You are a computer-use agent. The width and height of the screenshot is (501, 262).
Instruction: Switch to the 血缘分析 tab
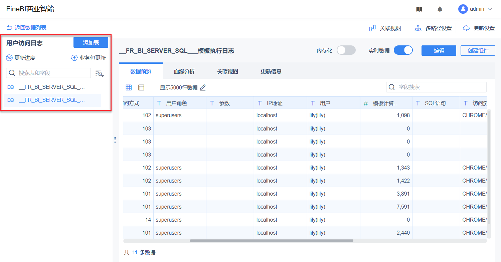coord(184,71)
